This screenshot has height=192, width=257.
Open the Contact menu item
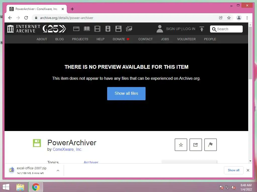[146, 39]
